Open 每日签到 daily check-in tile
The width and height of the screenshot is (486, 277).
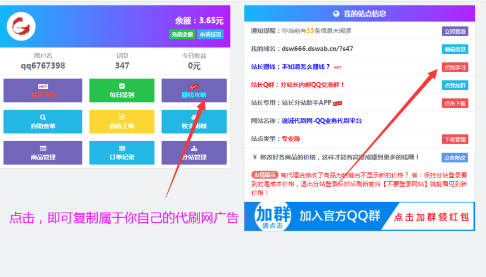coord(122,90)
